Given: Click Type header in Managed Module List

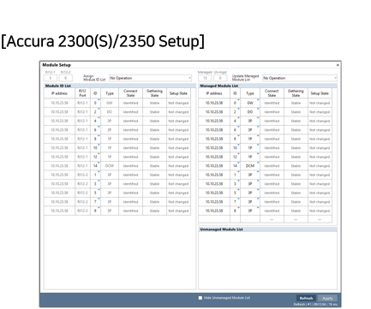Looking at the screenshot, I should (x=250, y=93).
